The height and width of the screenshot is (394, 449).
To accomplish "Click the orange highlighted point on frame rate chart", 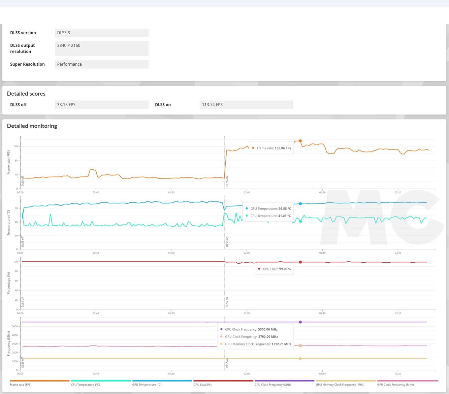I will pos(300,141).
